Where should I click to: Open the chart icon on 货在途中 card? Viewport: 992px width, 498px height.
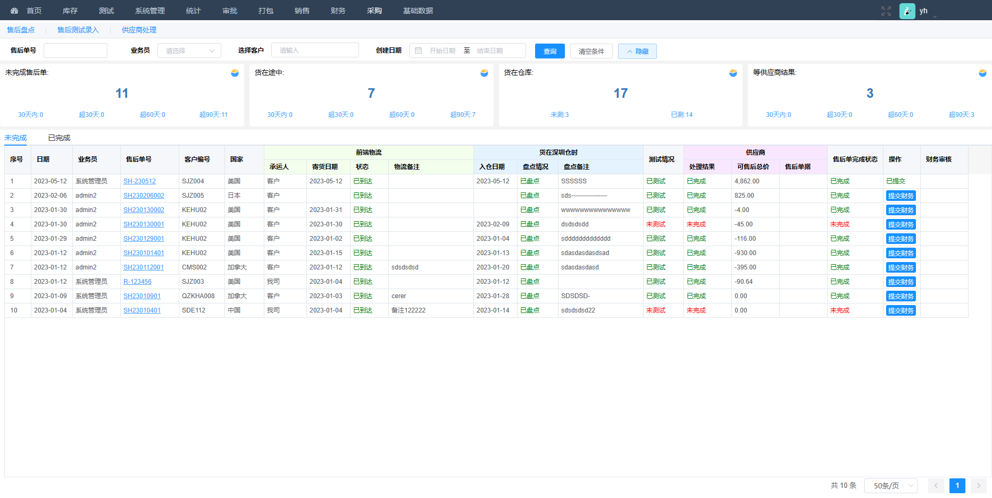tap(484, 73)
